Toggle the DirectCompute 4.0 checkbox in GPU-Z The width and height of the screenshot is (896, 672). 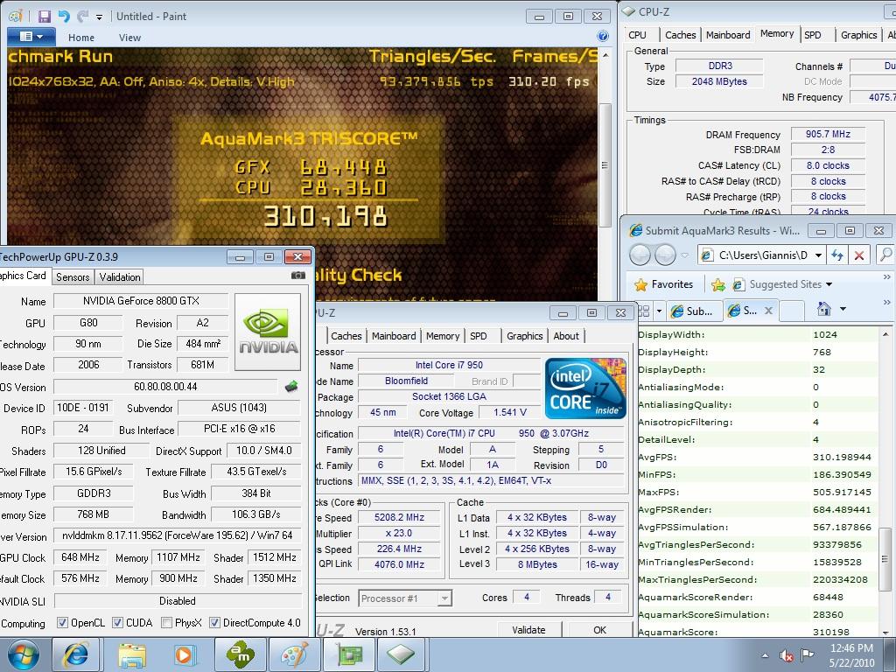(214, 623)
